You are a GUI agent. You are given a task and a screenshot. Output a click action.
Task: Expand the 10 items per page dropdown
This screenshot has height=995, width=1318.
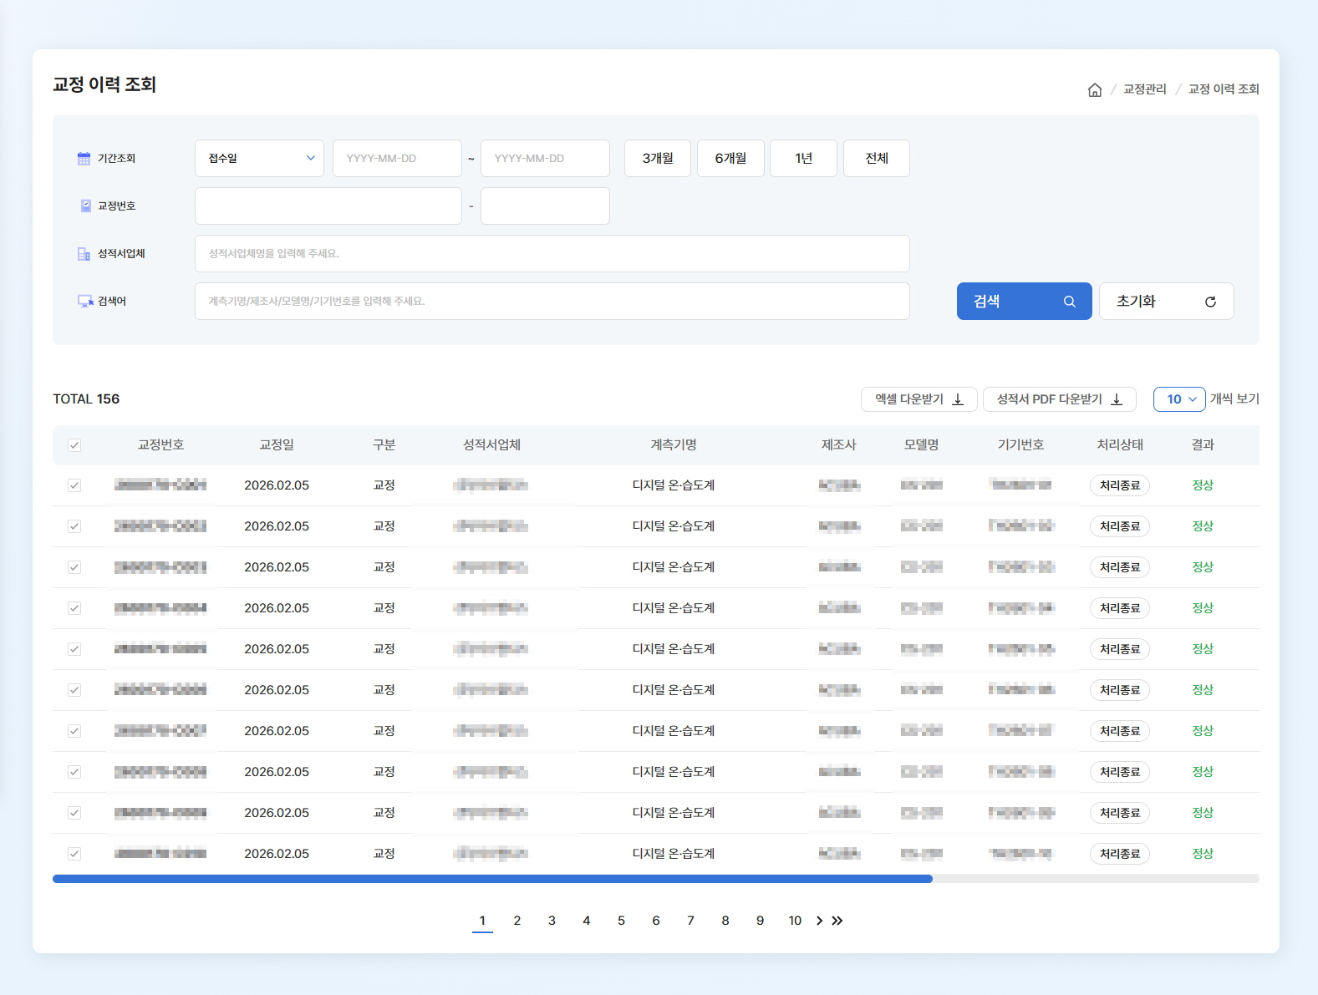pyautogui.click(x=1179, y=399)
